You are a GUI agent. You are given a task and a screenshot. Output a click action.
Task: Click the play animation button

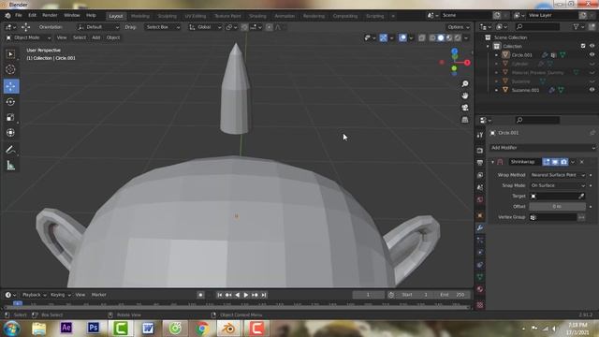(245, 295)
